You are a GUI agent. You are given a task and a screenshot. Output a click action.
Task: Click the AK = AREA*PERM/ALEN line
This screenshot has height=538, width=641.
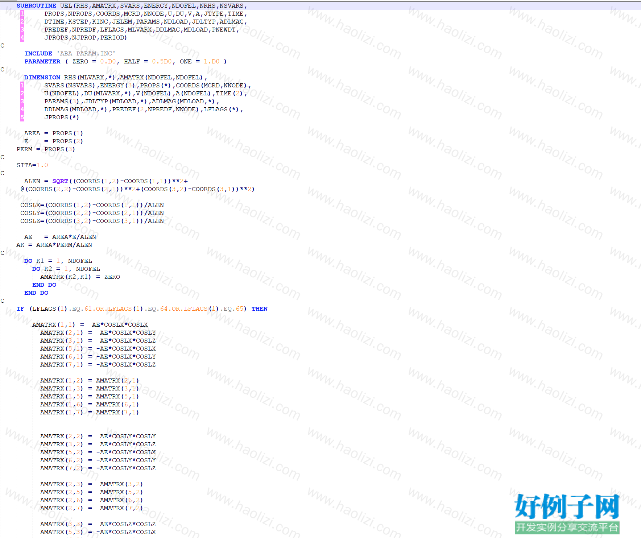click(x=54, y=245)
